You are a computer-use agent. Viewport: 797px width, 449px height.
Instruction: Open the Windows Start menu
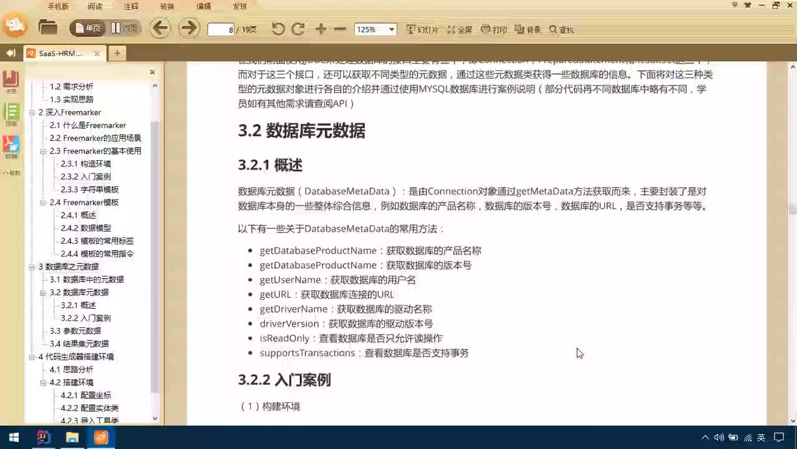[x=14, y=437]
